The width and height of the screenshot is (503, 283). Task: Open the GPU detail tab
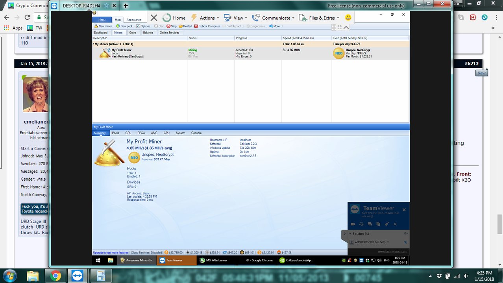pos(128,133)
